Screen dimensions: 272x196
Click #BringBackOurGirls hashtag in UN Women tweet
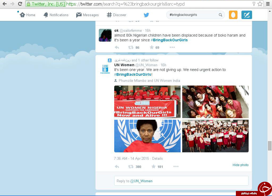tap(133, 75)
